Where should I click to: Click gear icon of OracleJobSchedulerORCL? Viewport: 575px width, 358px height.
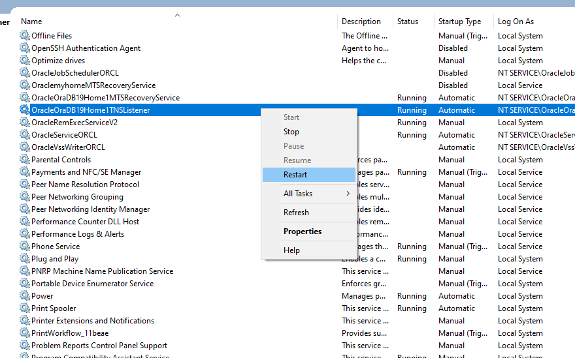point(25,73)
